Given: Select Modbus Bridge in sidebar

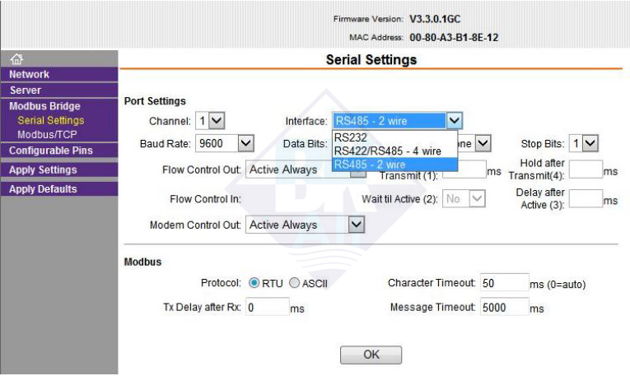Looking at the screenshot, I should tap(45, 106).
